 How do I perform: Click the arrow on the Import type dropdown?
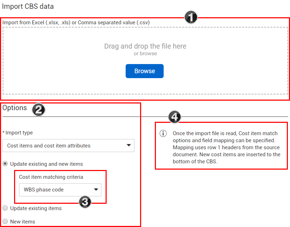point(129,145)
